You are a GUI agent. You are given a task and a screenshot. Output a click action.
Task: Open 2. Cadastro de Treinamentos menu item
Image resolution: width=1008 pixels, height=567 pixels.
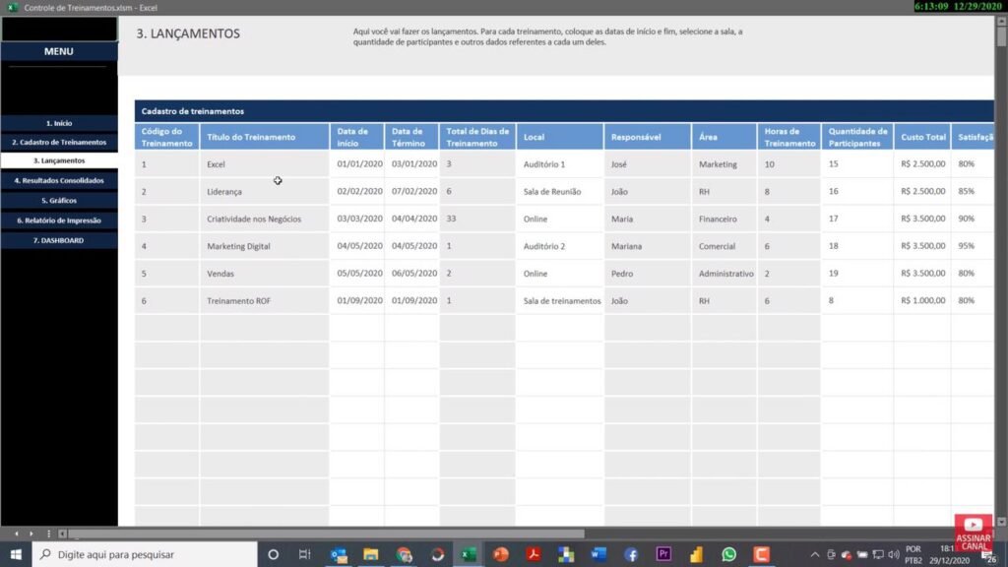click(x=59, y=142)
